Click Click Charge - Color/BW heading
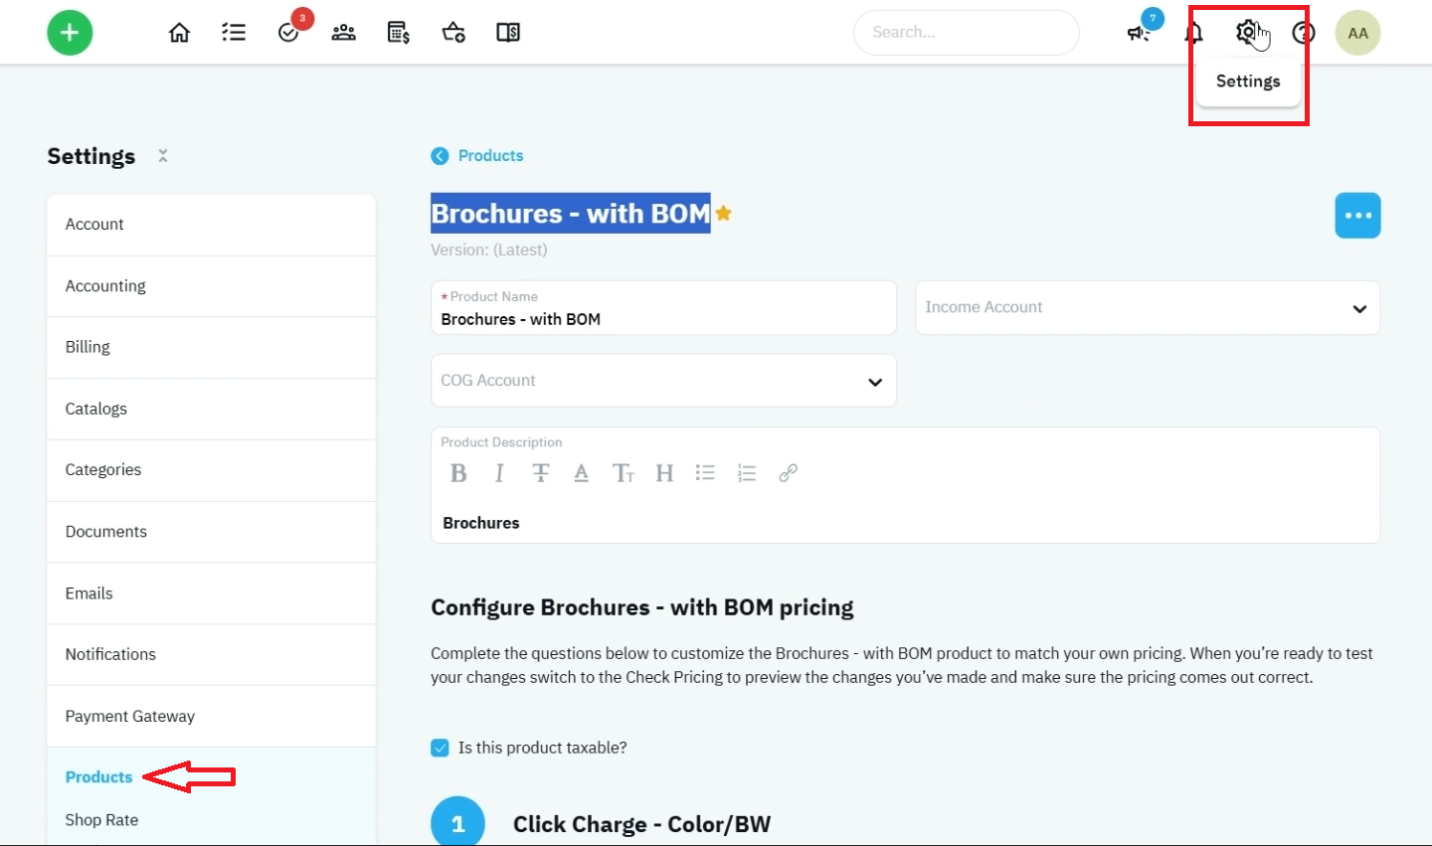 pyautogui.click(x=641, y=824)
